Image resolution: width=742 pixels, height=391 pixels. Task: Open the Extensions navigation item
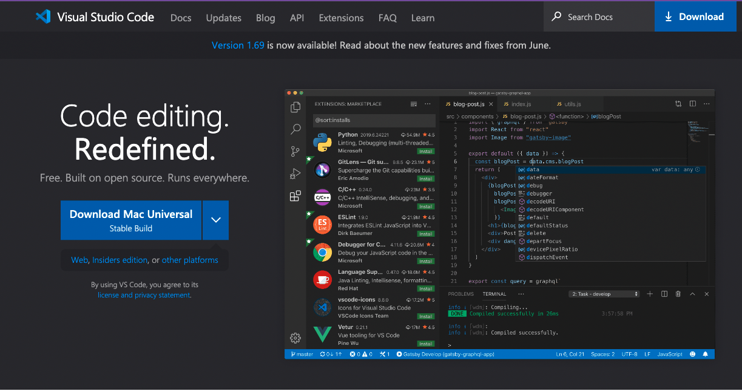(341, 18)
